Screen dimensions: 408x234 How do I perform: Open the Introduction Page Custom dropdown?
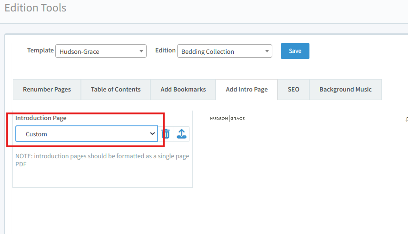pyautogui.click(x=87, y=134)
